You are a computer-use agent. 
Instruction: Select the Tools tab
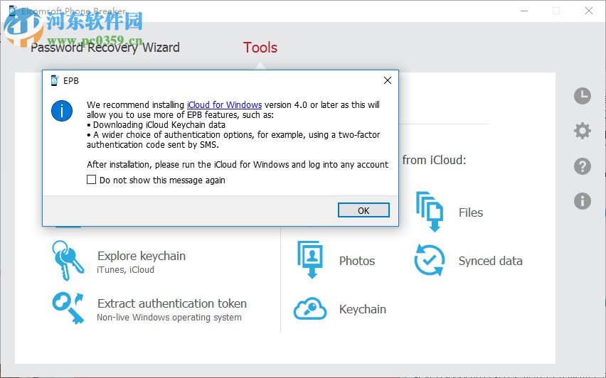pyautogui.click(x=260, y=48)
